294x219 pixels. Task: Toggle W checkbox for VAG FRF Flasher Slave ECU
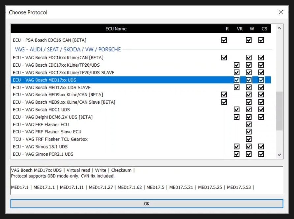click(x=249, y=132)
